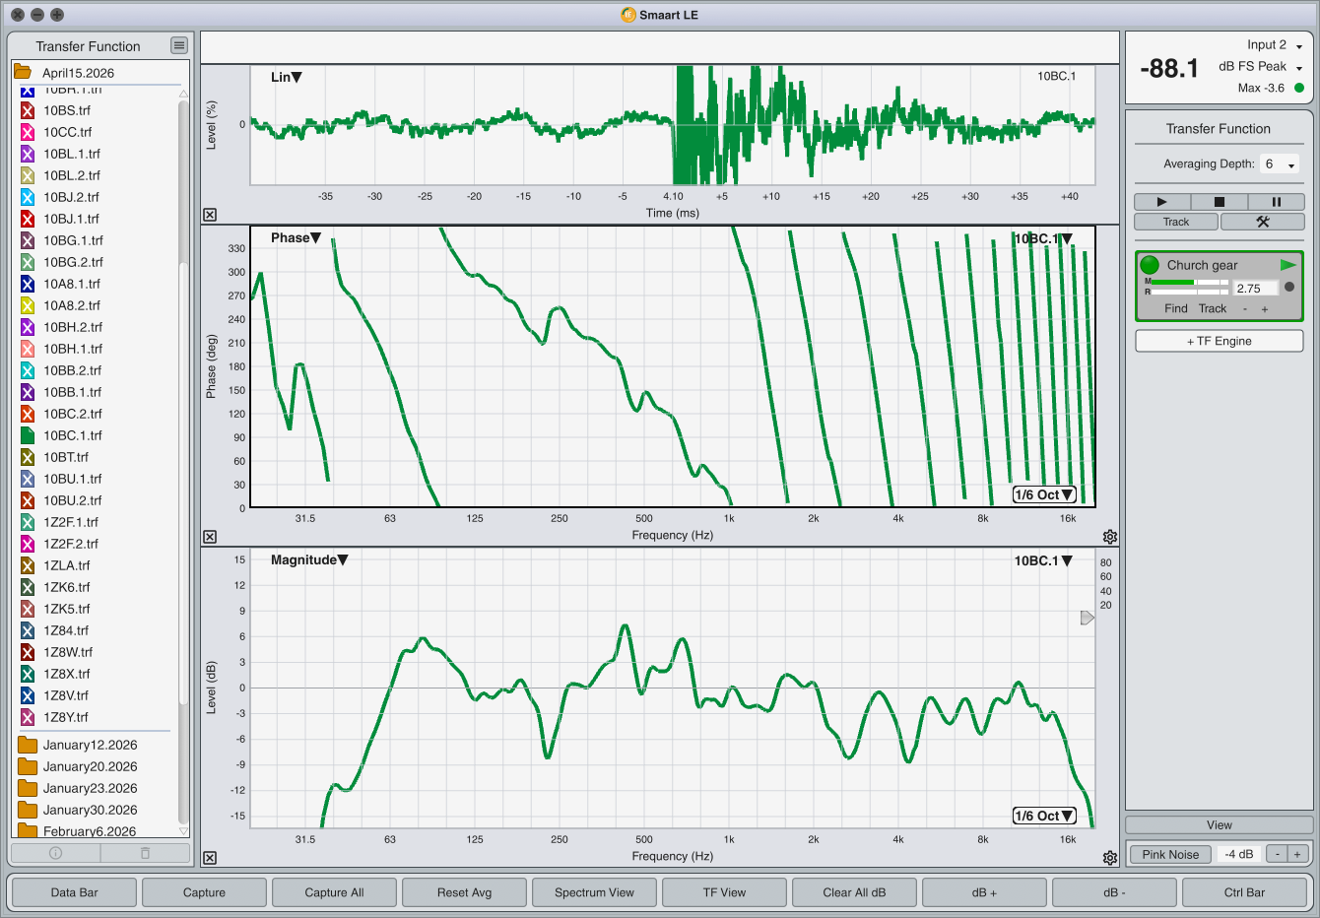This screenshot has height=918, width=1320.
Task: Start all measurements with the play button
Action: pyautogui.click(x=1161, y=202)
